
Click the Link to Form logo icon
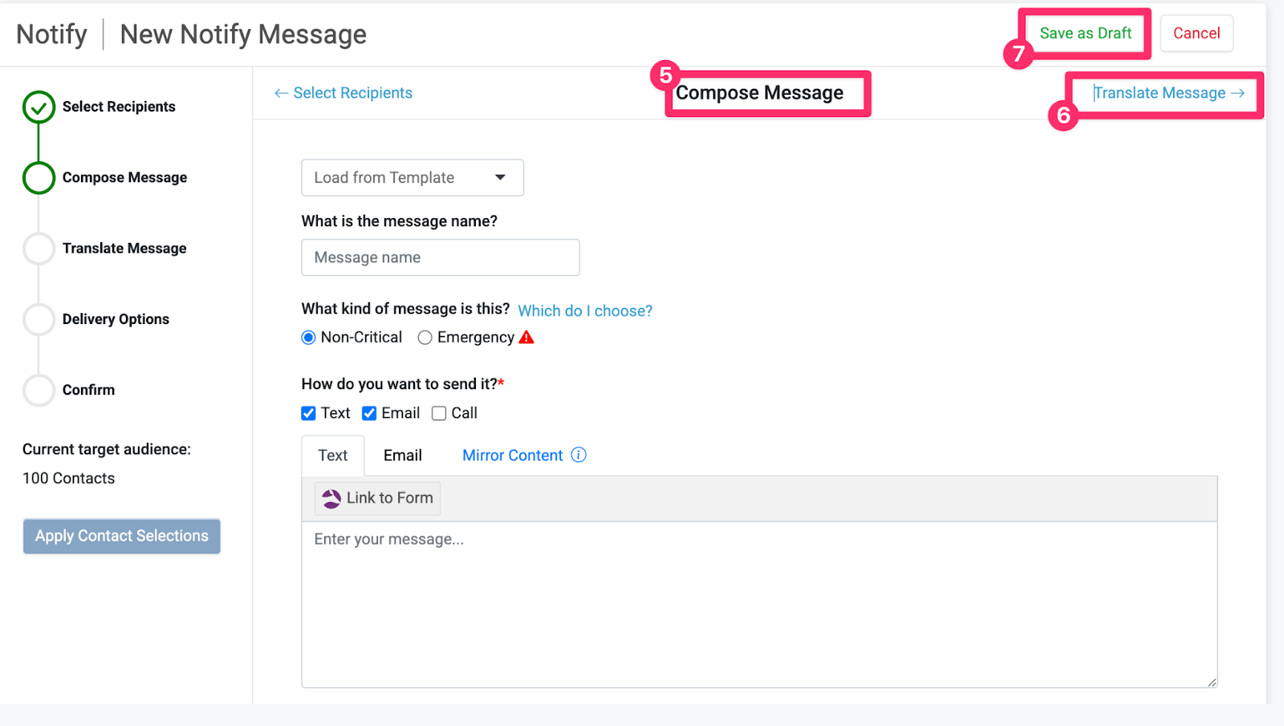click(331, 499)
